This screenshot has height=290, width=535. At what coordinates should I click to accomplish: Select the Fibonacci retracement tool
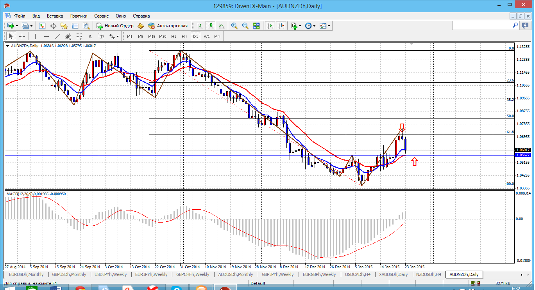79,36
